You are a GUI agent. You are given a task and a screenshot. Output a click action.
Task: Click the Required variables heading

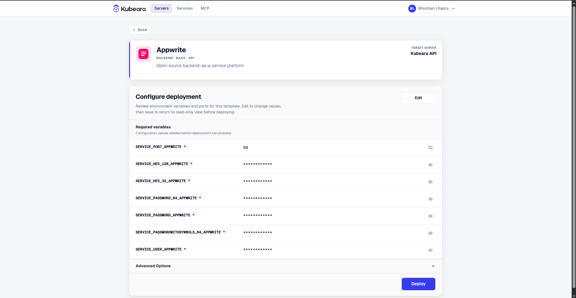153,127
